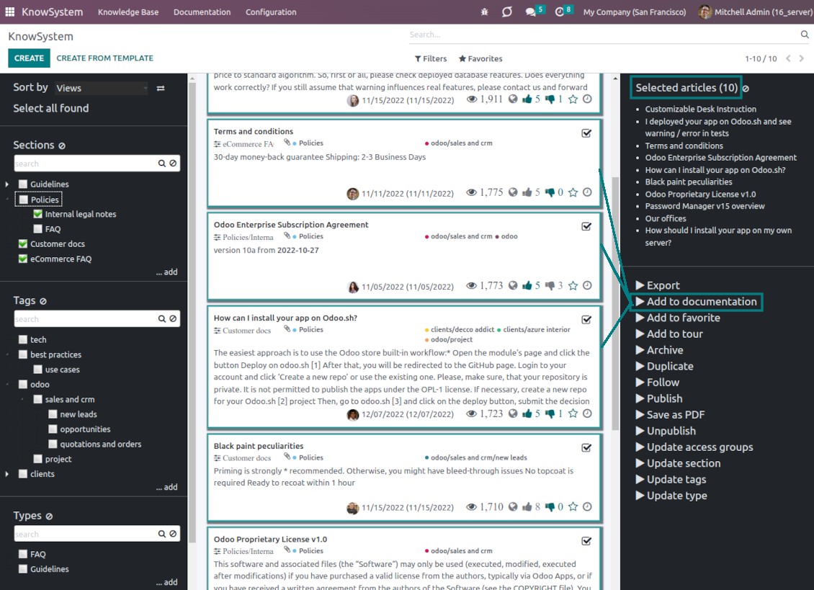This screenshot has width=814, height=590.
Task: Choose Add to documentation action
Action: tap(701, 302)
